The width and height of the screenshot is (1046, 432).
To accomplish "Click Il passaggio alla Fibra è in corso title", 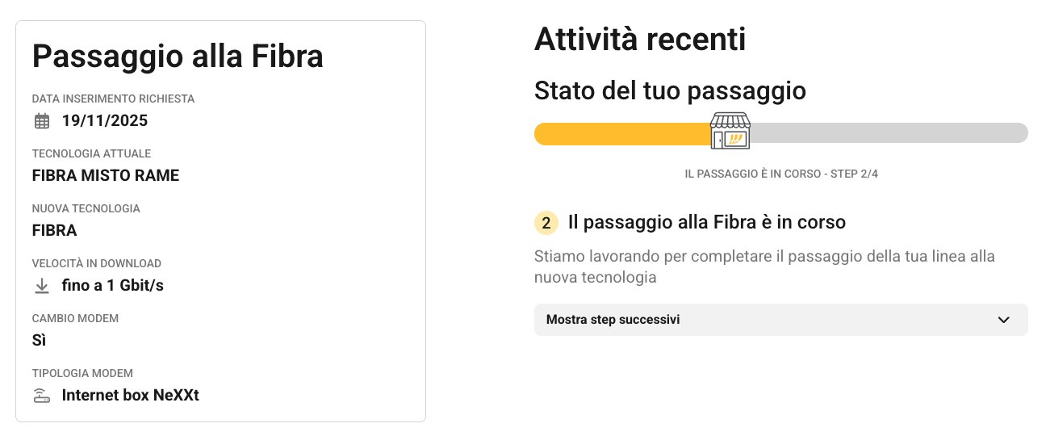I will [707, 222].
